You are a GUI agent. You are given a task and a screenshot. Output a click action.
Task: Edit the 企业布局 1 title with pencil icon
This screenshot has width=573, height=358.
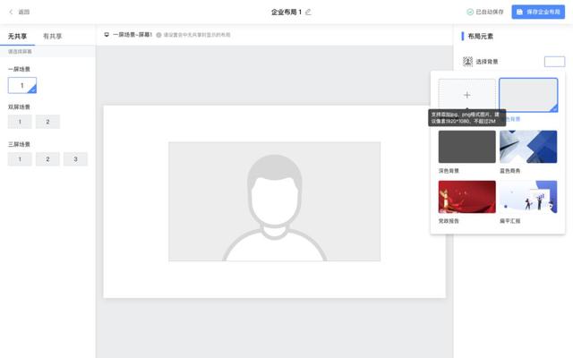click(308, 12)
